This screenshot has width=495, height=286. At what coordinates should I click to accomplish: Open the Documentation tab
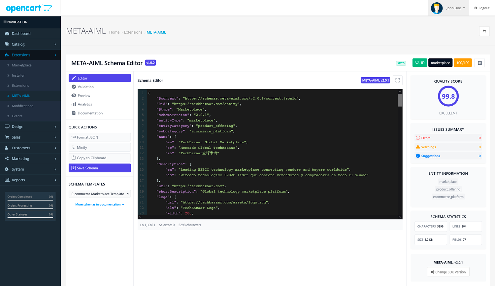100,113
